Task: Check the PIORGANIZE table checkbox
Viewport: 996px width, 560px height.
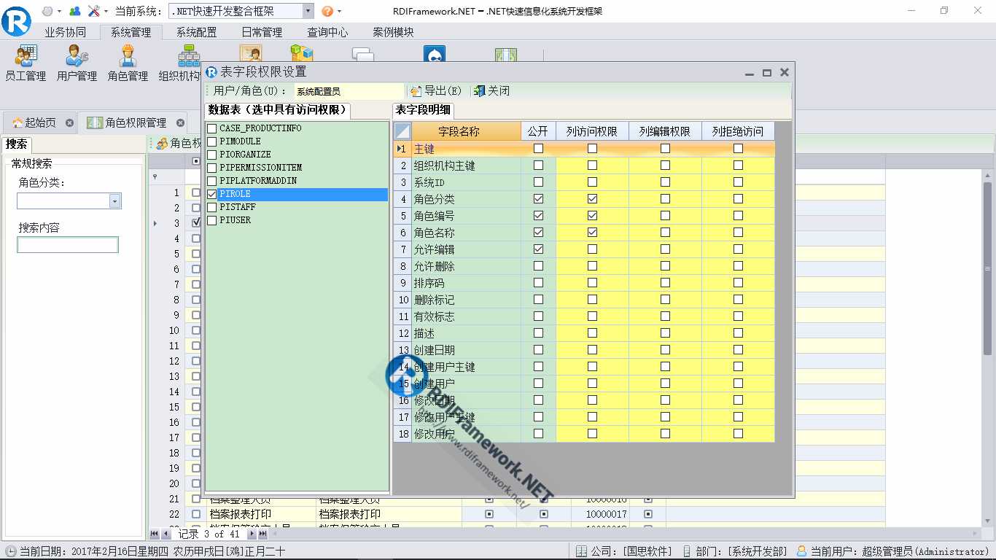Action: [212, 155]
